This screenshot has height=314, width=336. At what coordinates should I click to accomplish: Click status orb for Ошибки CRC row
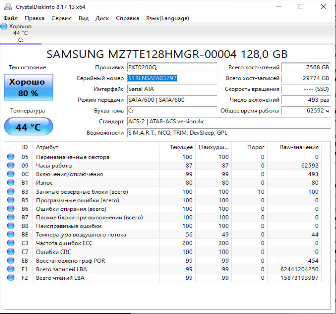pos(11,252)
